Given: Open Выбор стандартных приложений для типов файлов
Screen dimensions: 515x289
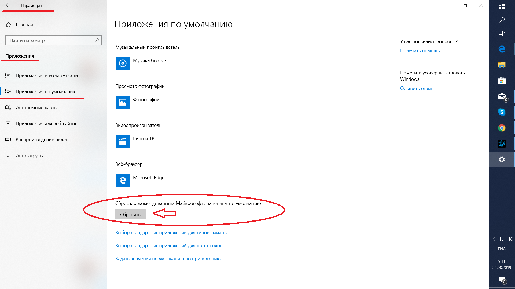Looking at the screenshot, I should coord(171,232).
